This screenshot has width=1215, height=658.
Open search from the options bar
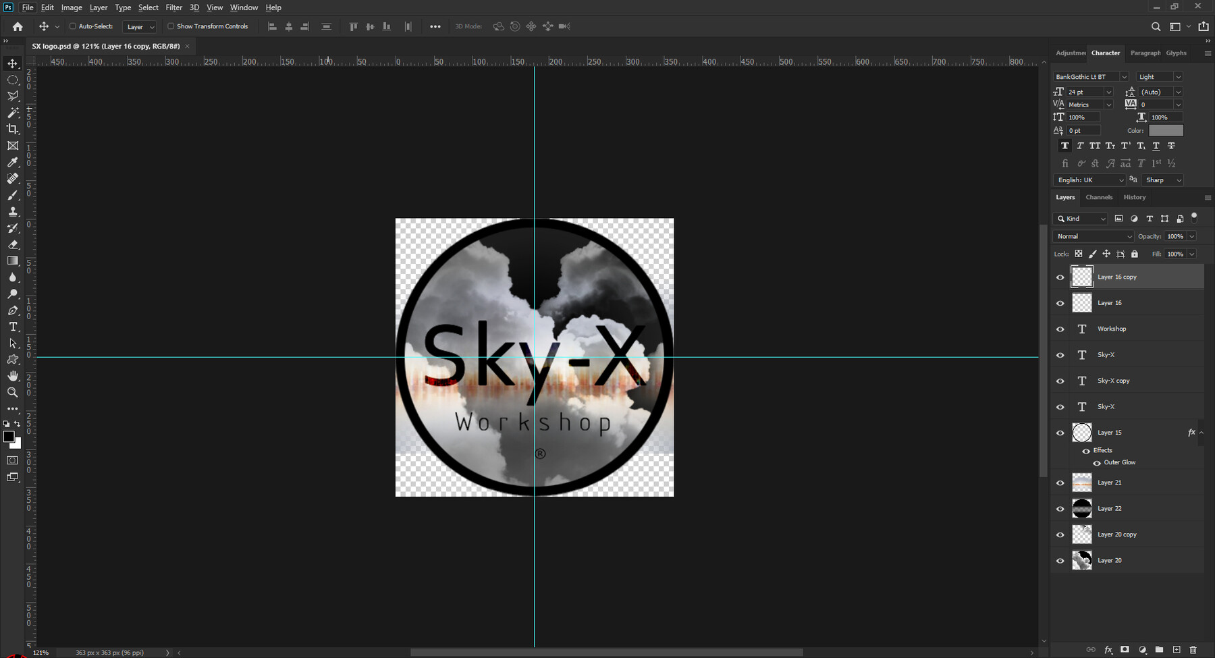[1156, 26]
